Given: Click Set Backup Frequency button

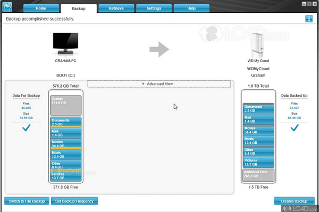Looking at the screenshot, I should pos(74,201).
